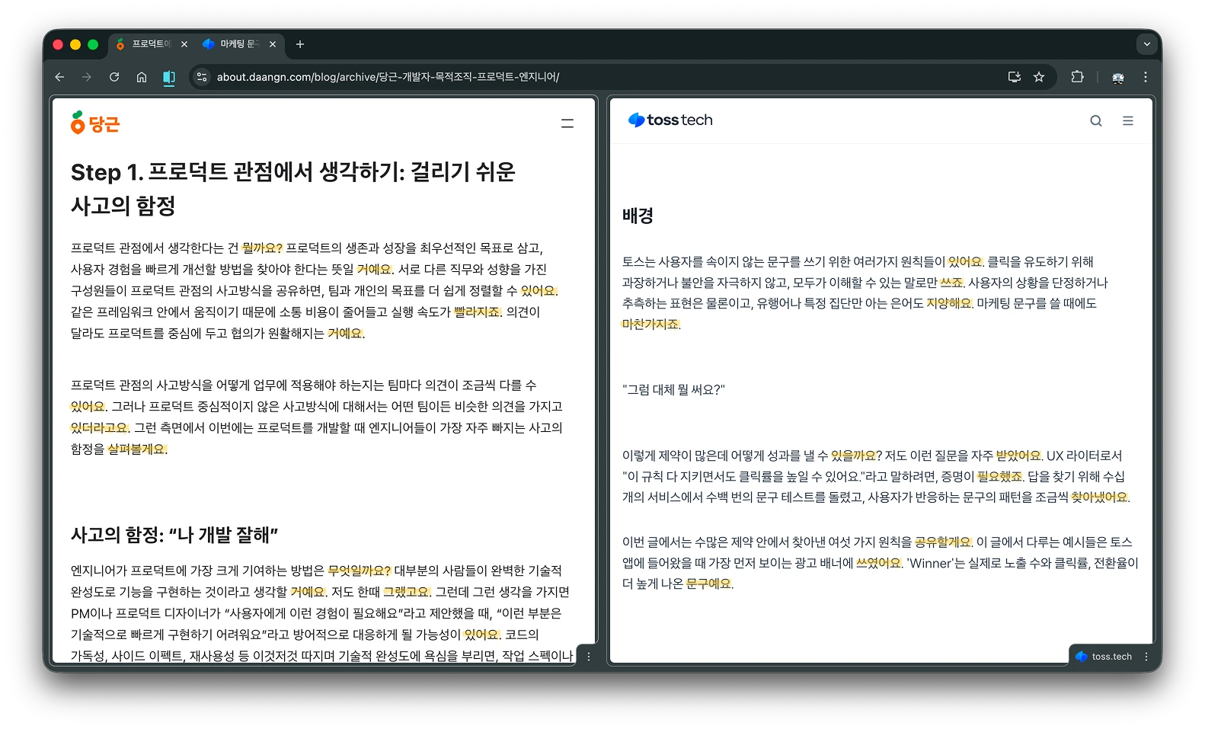Click the toss tech logo link
Screen dimensions: 1205x729
(x=670, y=120)
